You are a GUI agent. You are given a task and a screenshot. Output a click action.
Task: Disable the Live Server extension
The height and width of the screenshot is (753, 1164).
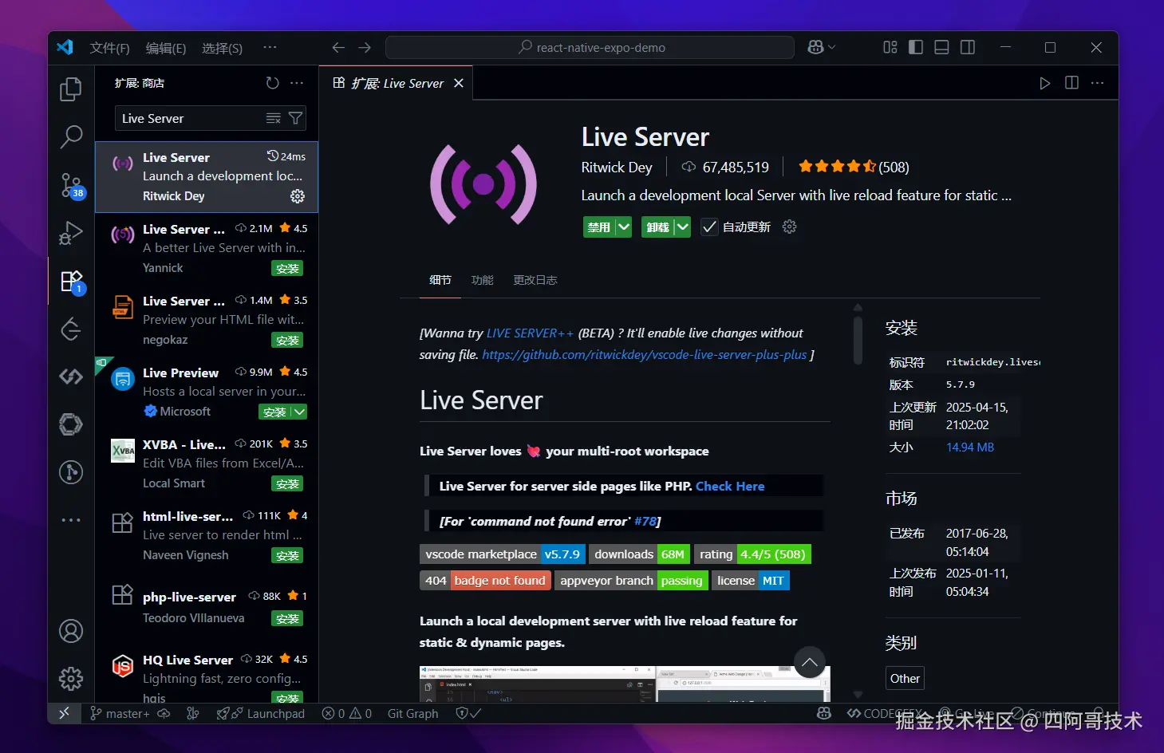pos(599,227)
